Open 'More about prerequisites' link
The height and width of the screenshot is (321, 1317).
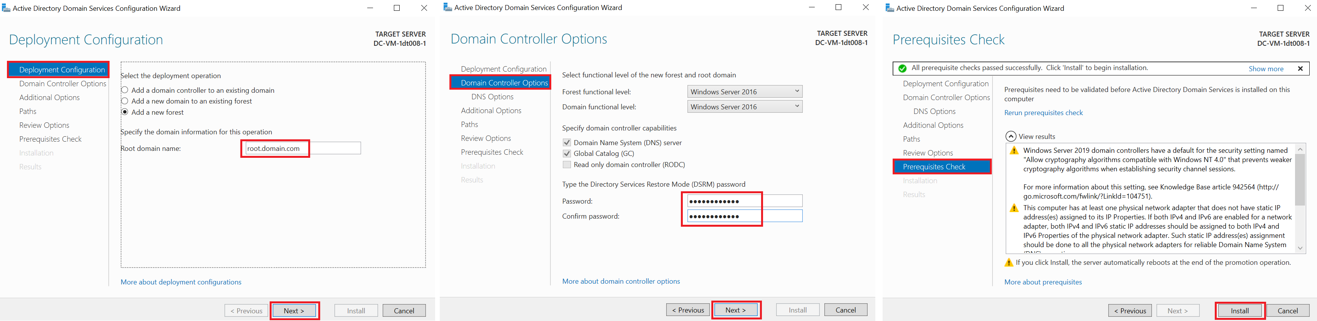(1043, 282)
